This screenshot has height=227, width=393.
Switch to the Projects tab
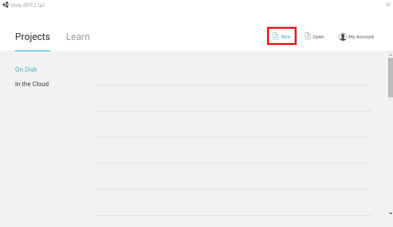coord(33,37)
